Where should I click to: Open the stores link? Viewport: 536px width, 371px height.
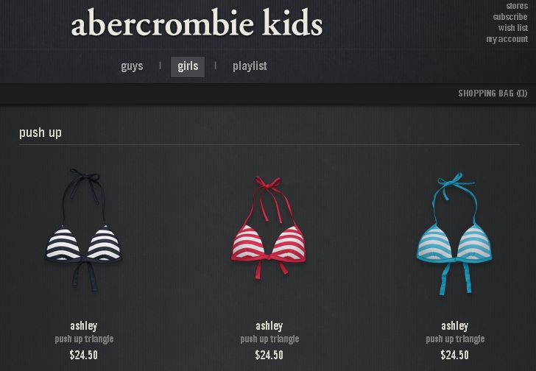(x=517, y=6)
